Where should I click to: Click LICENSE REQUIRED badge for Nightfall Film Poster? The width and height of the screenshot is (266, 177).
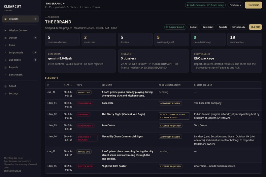pyautogui.click(x=171, y=166)
